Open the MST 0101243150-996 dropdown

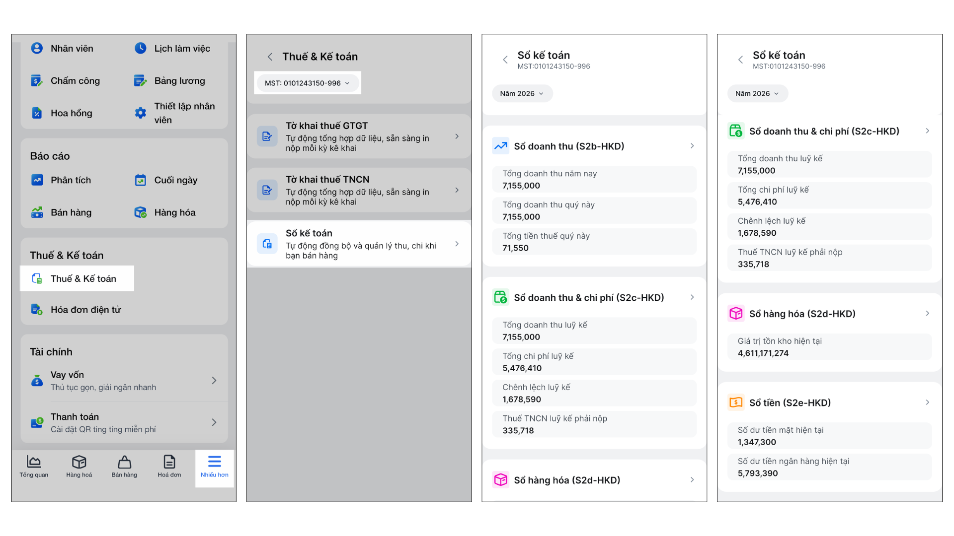[307, 83]
